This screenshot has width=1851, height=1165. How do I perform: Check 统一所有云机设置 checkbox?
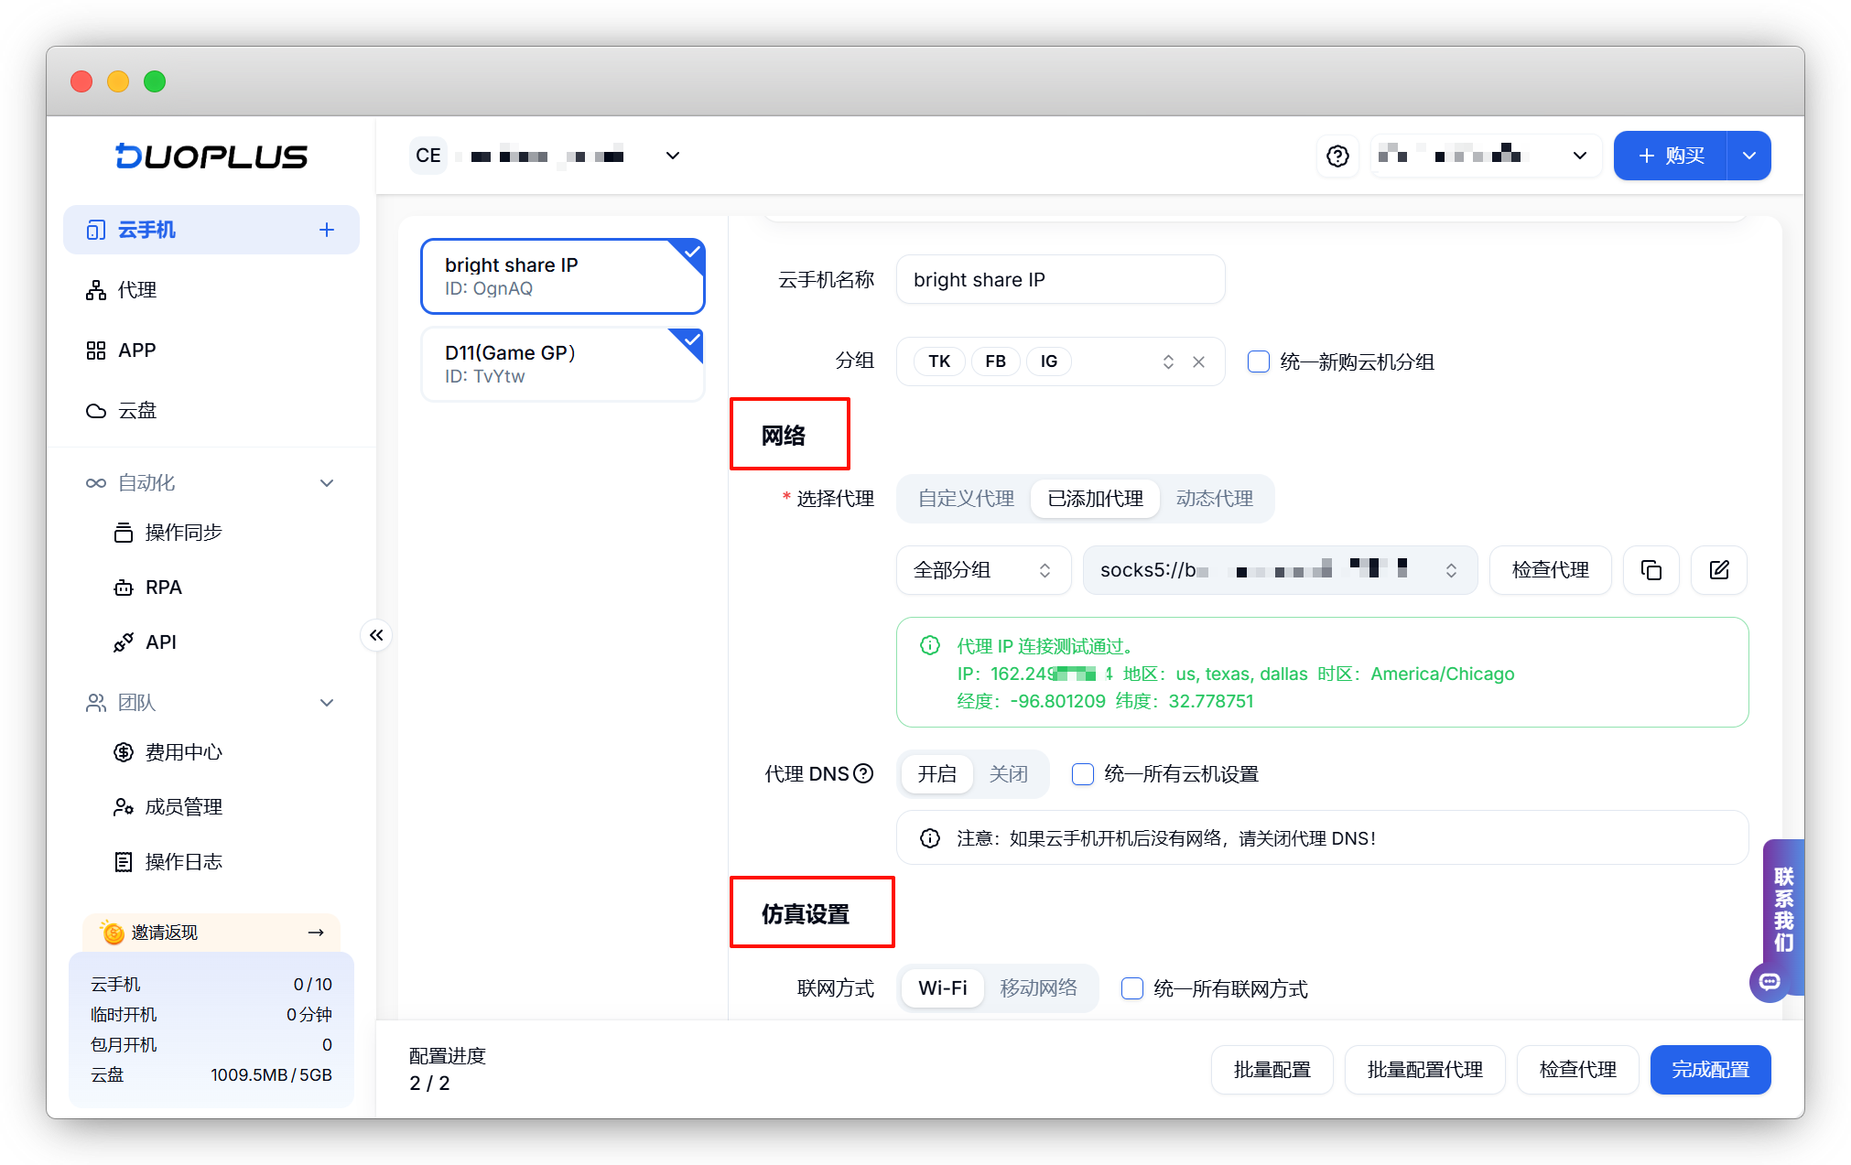point(1083,774)
